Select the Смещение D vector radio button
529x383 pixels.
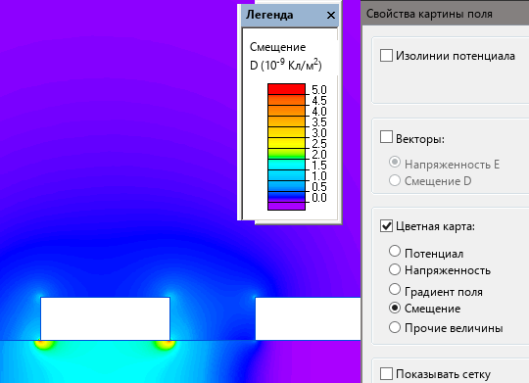(395, 180)
